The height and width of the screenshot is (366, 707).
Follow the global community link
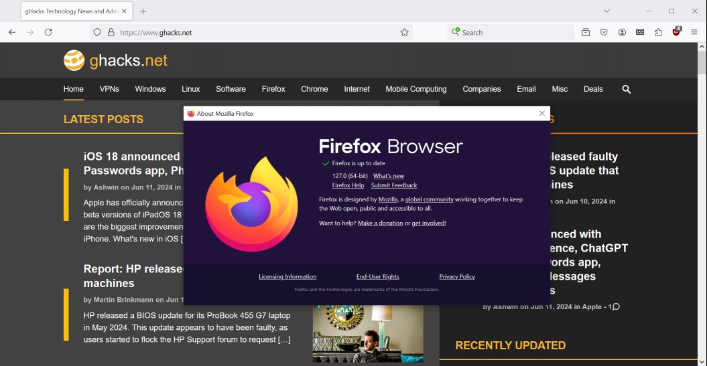(x=429, y=199)
